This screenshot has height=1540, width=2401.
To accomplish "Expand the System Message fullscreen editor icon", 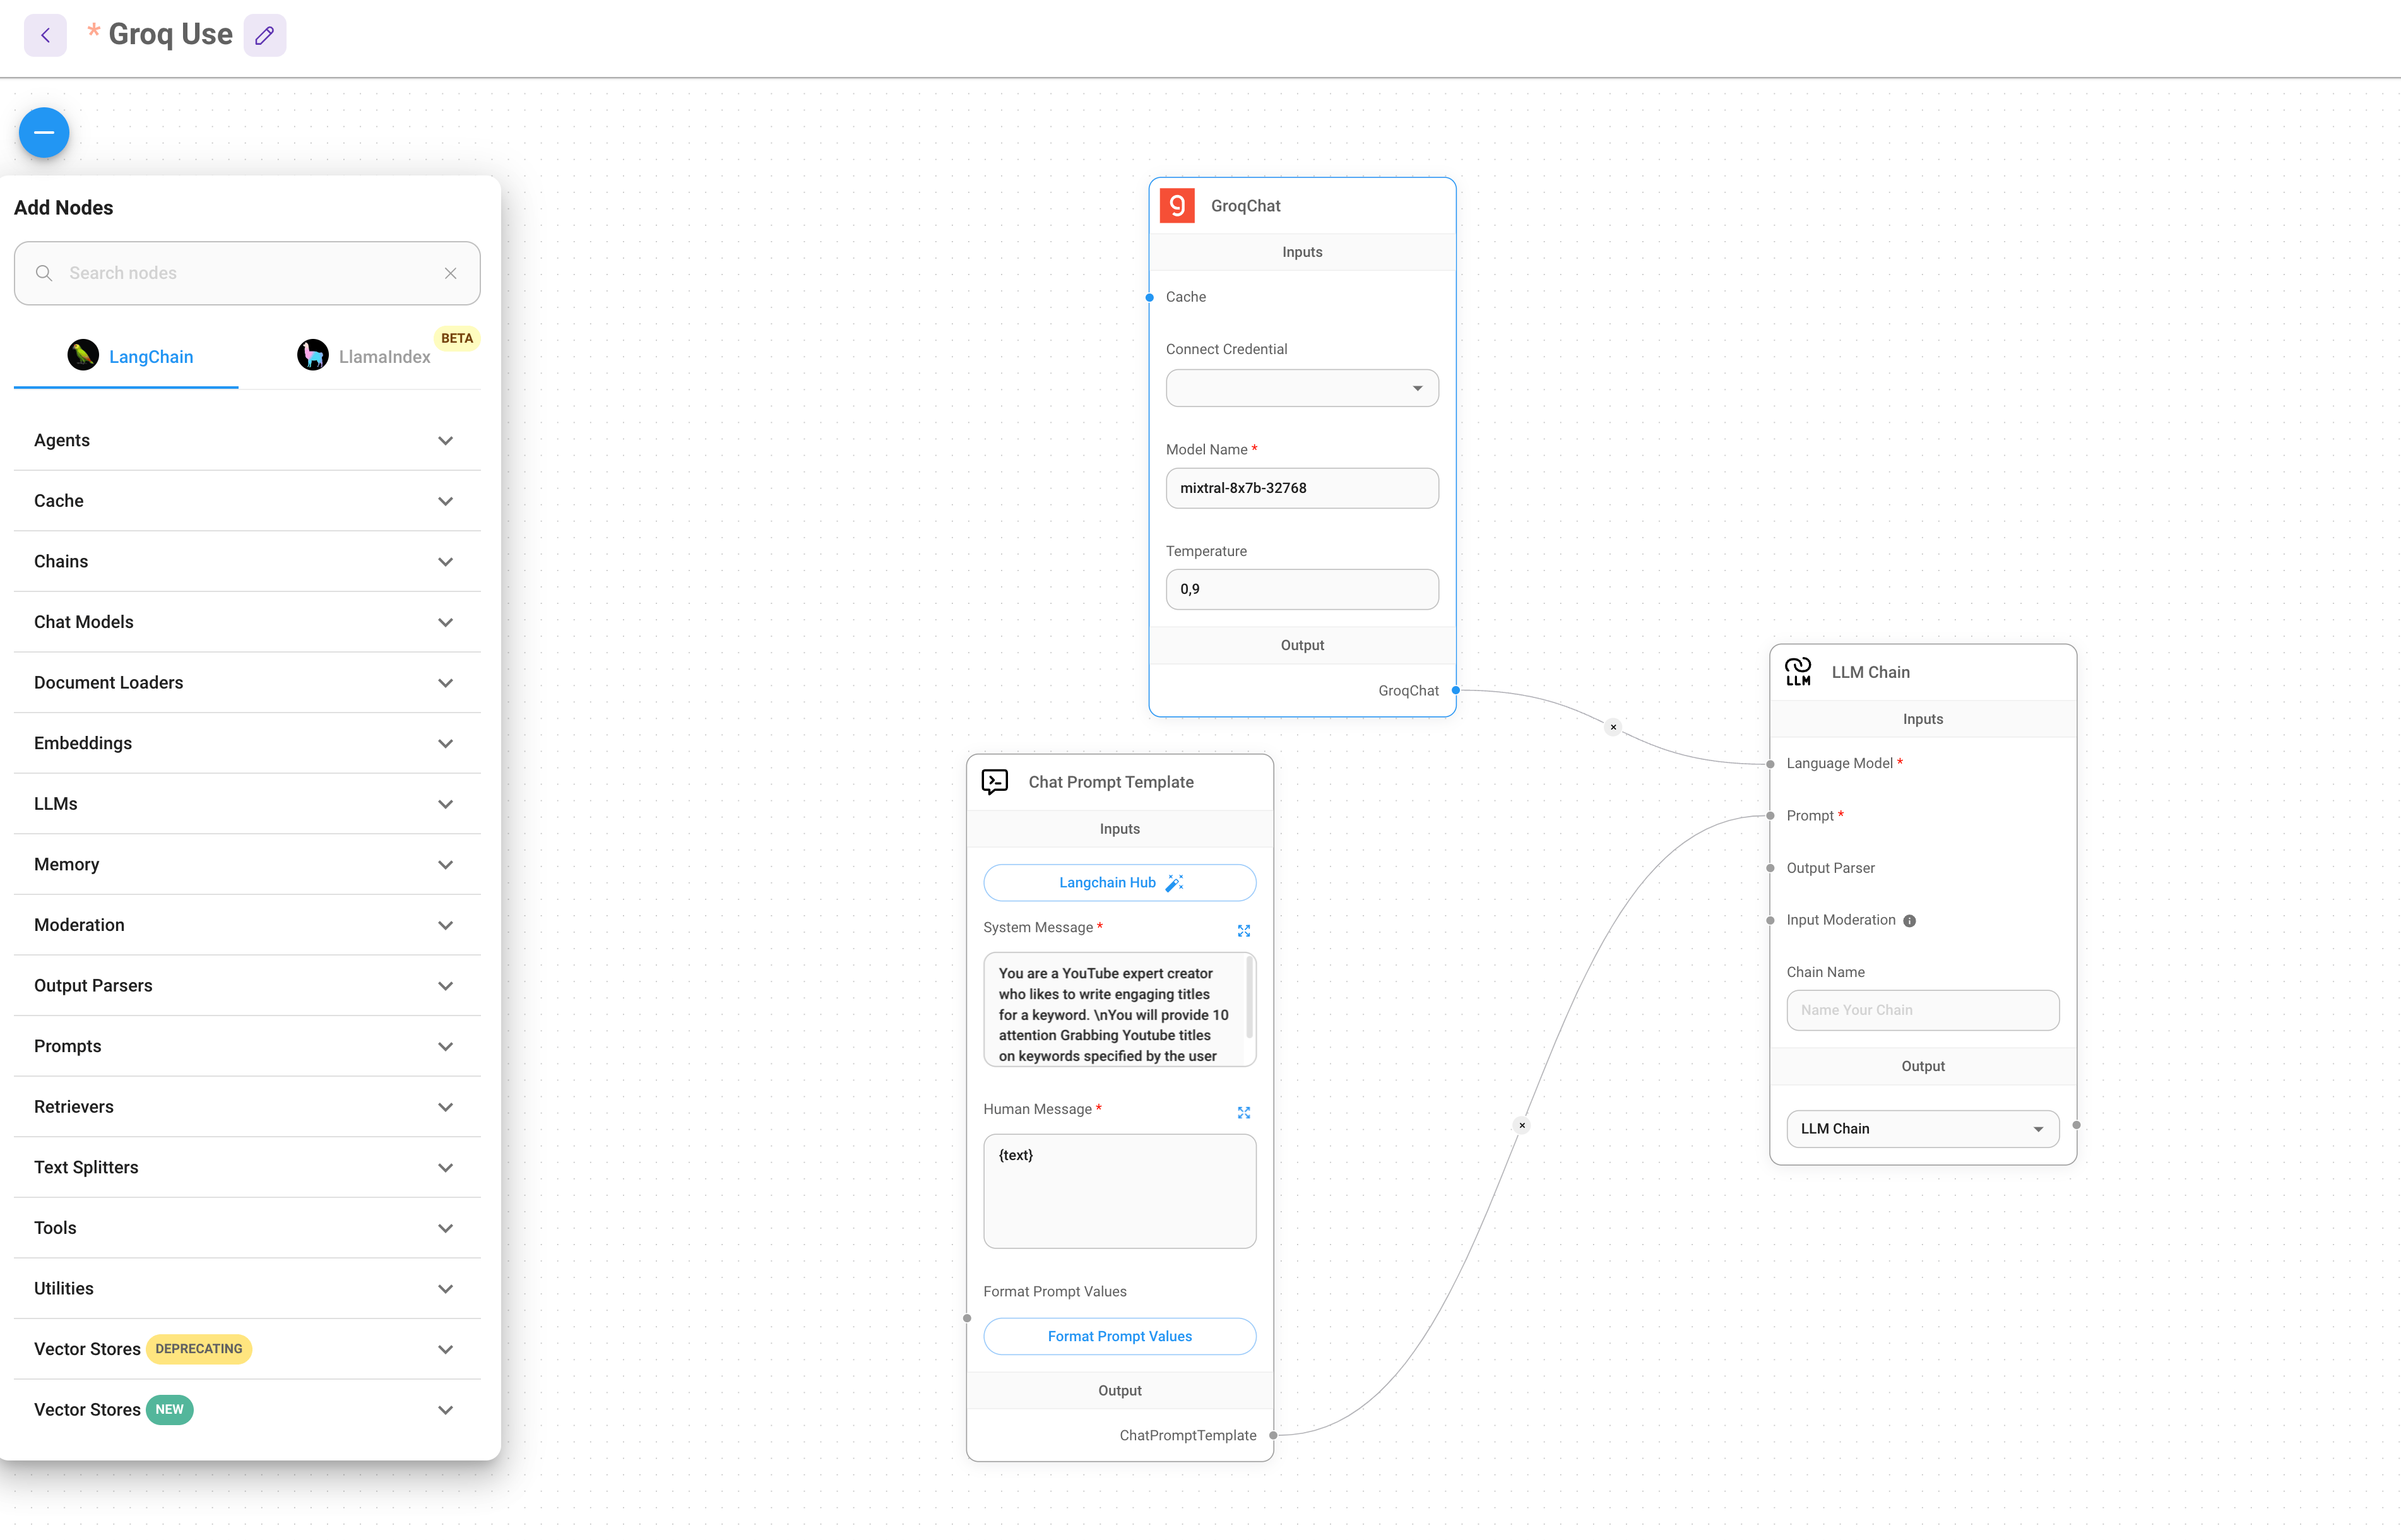I will coord(1244,930).
